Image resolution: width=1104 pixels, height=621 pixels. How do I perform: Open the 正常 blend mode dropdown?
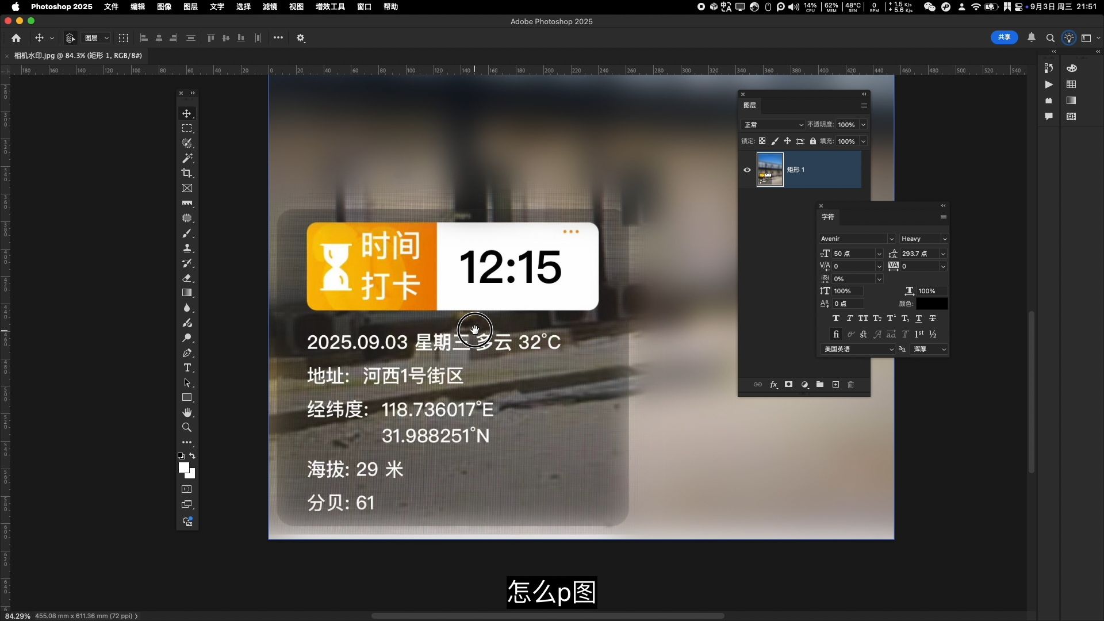click(x=773, y=125)
